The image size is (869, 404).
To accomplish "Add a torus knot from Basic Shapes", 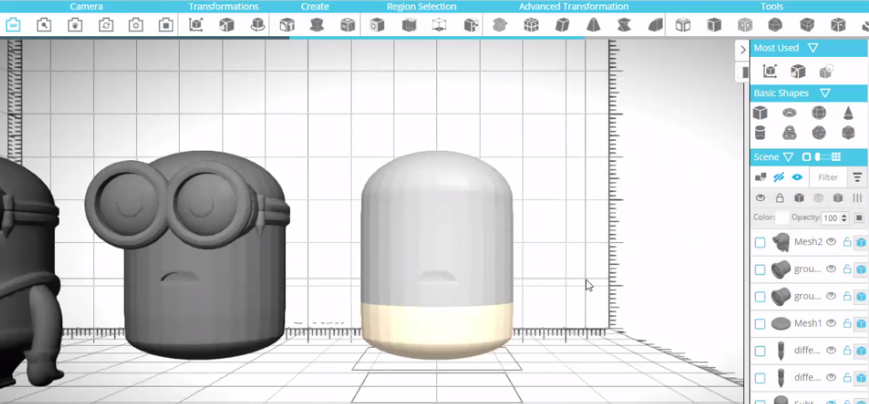I will 789,133.
